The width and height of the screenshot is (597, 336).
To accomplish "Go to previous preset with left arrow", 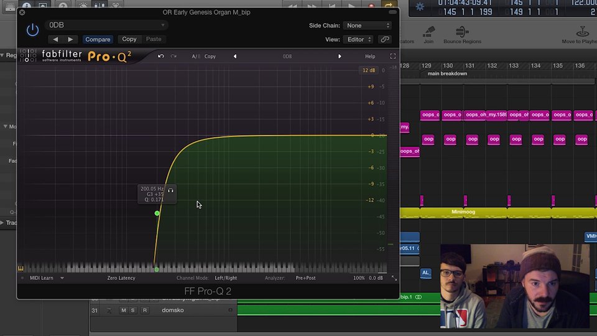I will pos(55,39).
